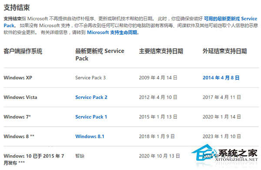Click the 2020 年 1 月 14 日 date
This screenshot has height=170, width=261.
point(222,117)
